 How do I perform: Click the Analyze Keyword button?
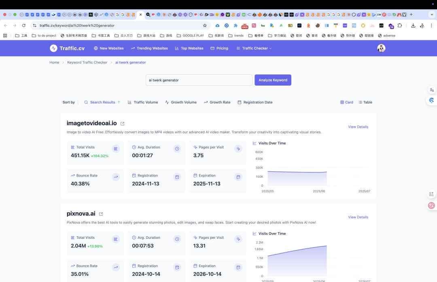click(273, 80)
